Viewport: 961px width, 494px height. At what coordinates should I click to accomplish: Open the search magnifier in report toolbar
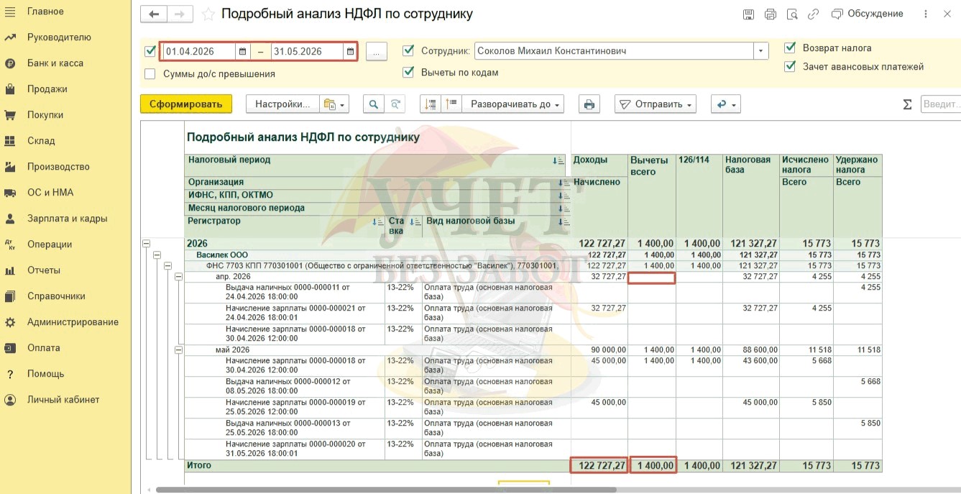pos(373,104)
